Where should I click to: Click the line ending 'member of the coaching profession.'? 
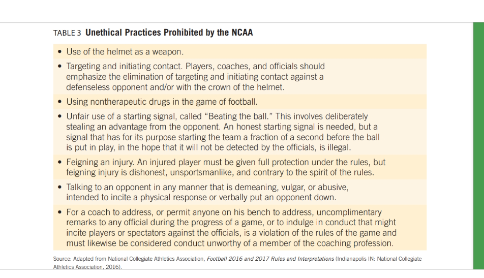pos(230,243)
